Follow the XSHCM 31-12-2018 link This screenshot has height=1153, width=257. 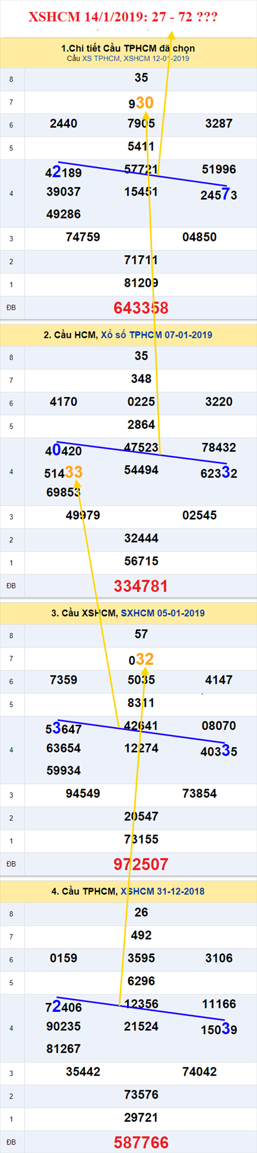pos(163,891)
